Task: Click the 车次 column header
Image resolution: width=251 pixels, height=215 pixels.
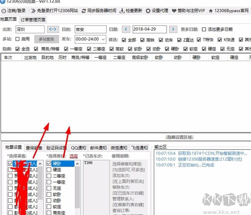Action: click(x=11, y=57)
